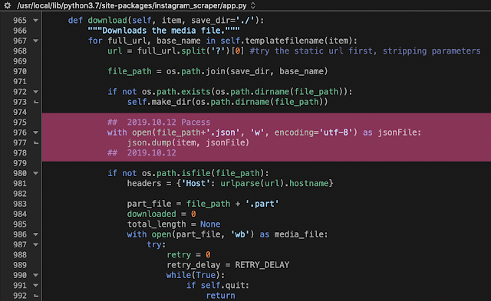Click the fold end marker at line 977
The image size is (491, 301).
click(x=36, y=143)
